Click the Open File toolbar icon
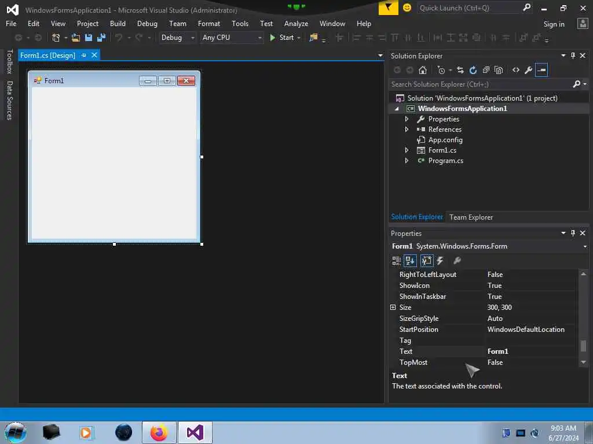This screenshot has height=444, width=593. 76,38
